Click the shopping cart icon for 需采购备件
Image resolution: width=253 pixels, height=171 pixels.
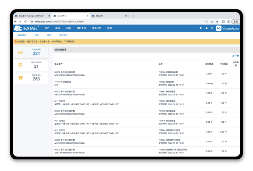(x=20, y=77)
